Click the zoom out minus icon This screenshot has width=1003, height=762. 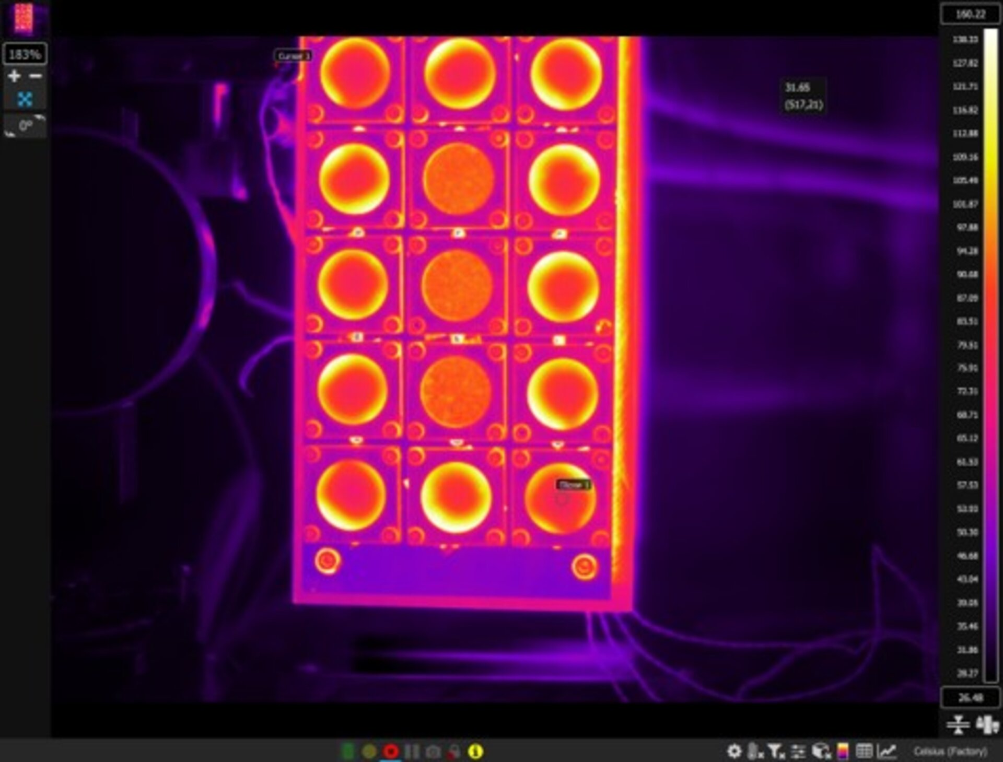[x=36, y=76]
